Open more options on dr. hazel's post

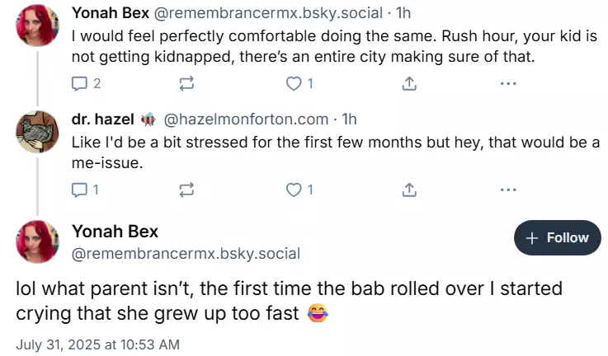point(508,190)
